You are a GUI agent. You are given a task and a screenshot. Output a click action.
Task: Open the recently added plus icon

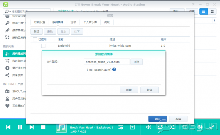tap(7, 68)
